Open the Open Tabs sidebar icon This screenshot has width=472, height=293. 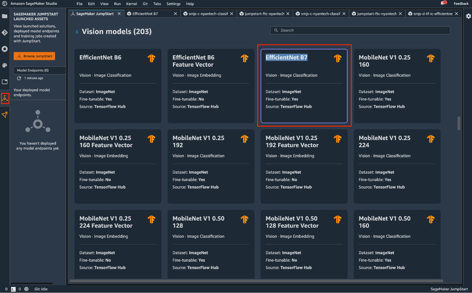(x=5, y=82)
